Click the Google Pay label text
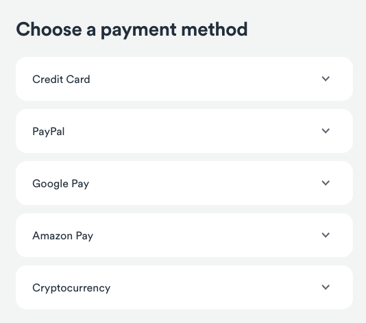The height and width of the screenshot is (323, 366). click(61, 184)
